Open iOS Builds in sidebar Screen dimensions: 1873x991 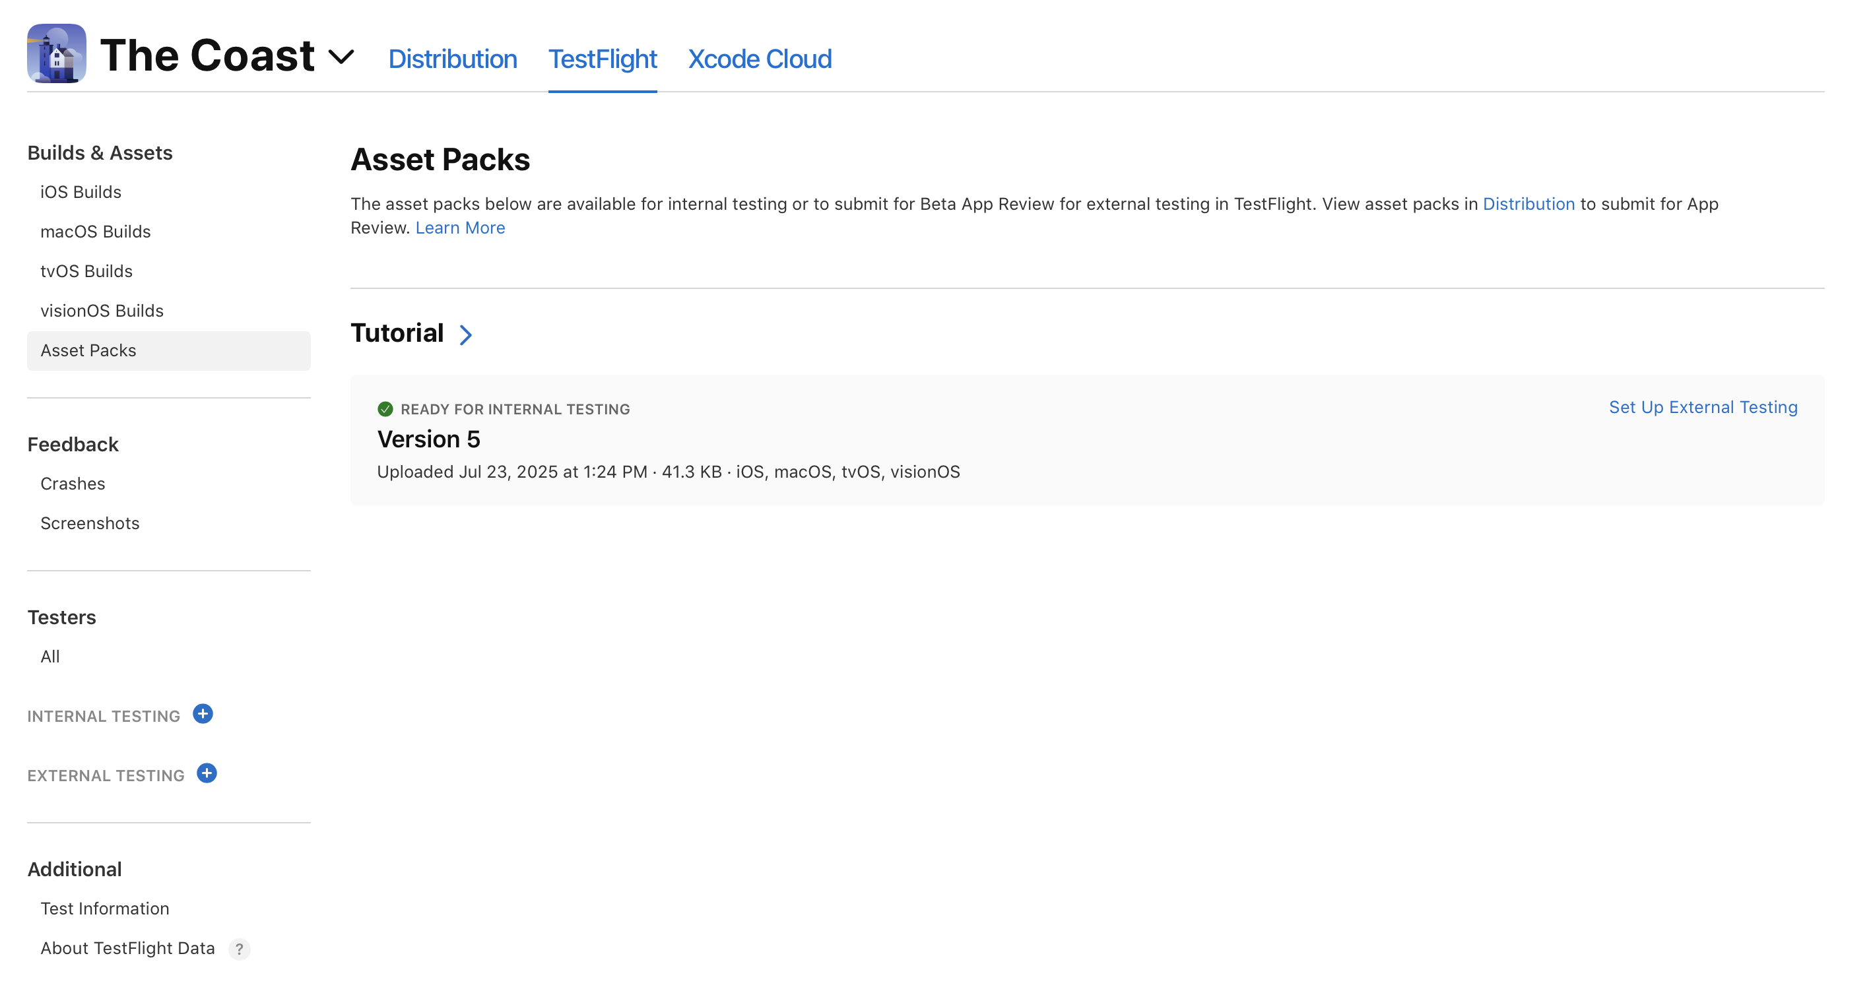point(81,192)
